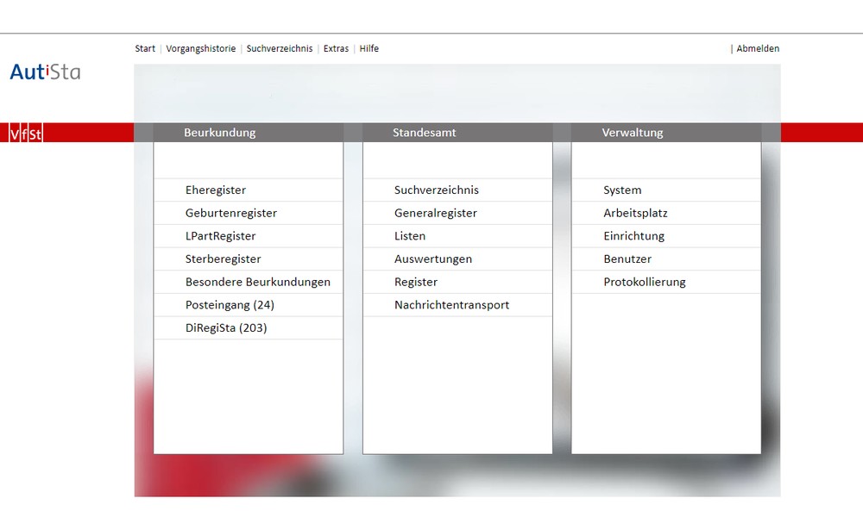Go to Besondere Beurkundungen
The width and height of the screenshot is (863, 517).
click(x=257, y=282)
